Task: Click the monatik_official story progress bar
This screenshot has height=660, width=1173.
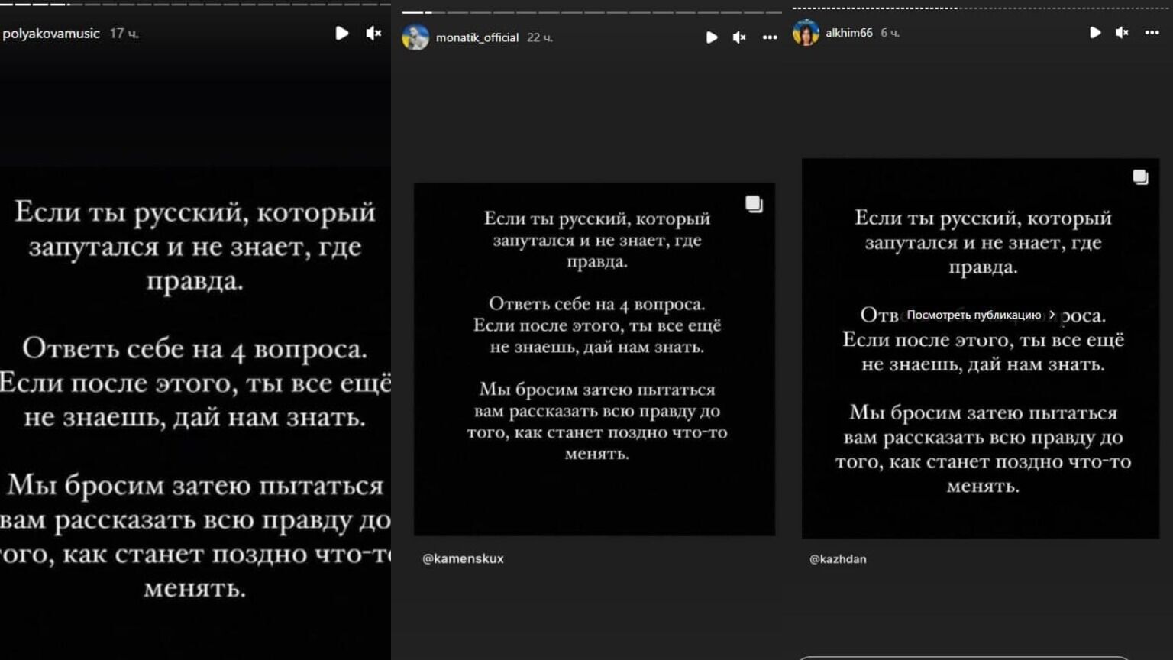Action: [x=592, y=12]
